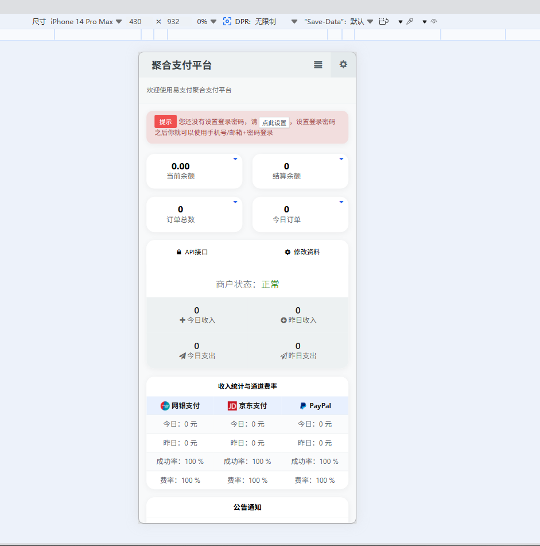Viewport: 540px width, 546px height.
Task: Click 成功率：100 % under PayPal
Action: click(x=314, y=462)
